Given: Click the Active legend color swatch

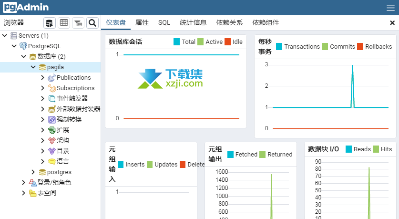Looking at the screenshot, I should [x=201, y=42].
